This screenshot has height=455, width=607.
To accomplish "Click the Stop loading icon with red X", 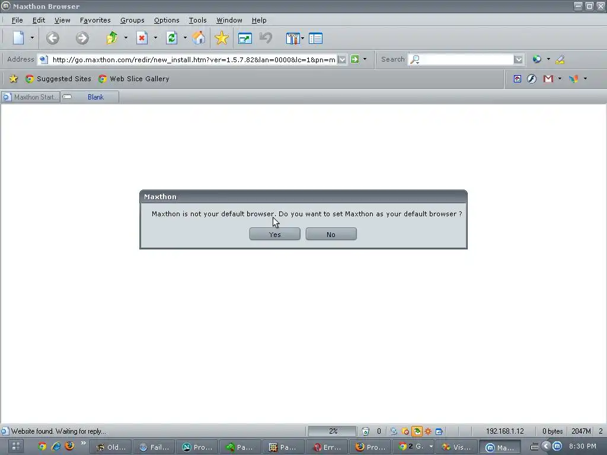I will tap(142, 38).
